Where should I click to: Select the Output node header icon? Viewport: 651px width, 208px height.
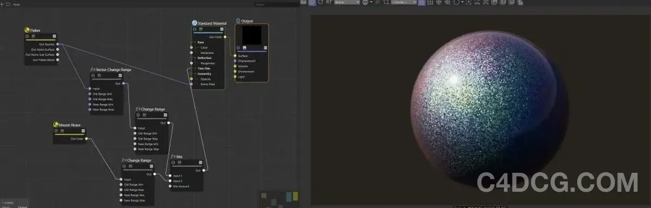(238, 21)
